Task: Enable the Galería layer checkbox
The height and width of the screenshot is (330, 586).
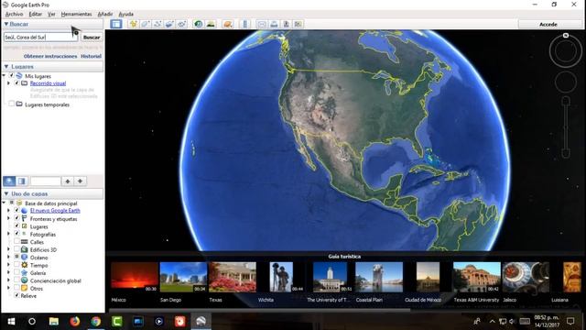Action: [16, 272]
